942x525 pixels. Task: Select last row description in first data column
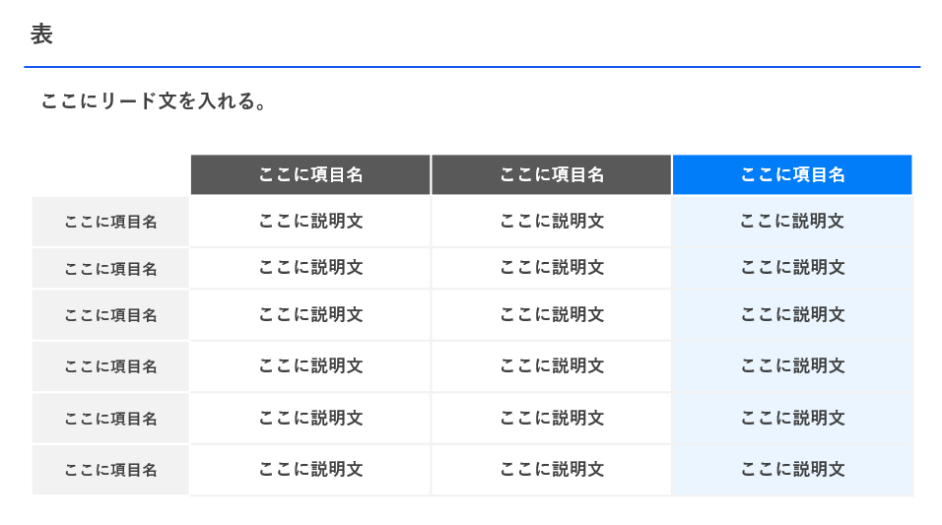pyautogui.click(x=310, y=470)
